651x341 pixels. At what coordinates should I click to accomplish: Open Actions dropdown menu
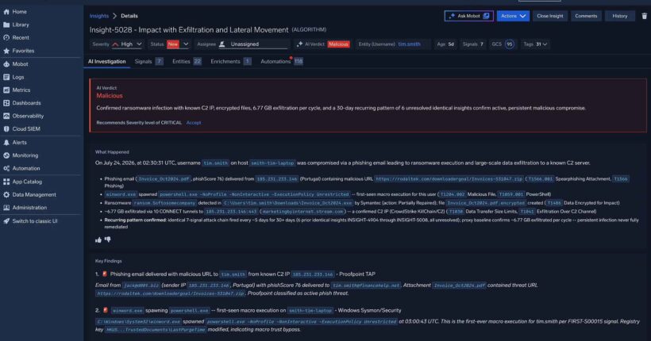[513, 16]
